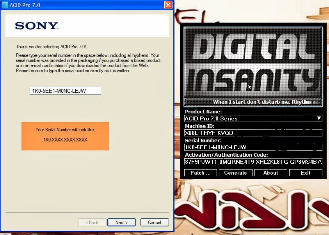
Task: Open the Product Name dropdown arrow
Action: pyautogui.click(x=319, y=118)
